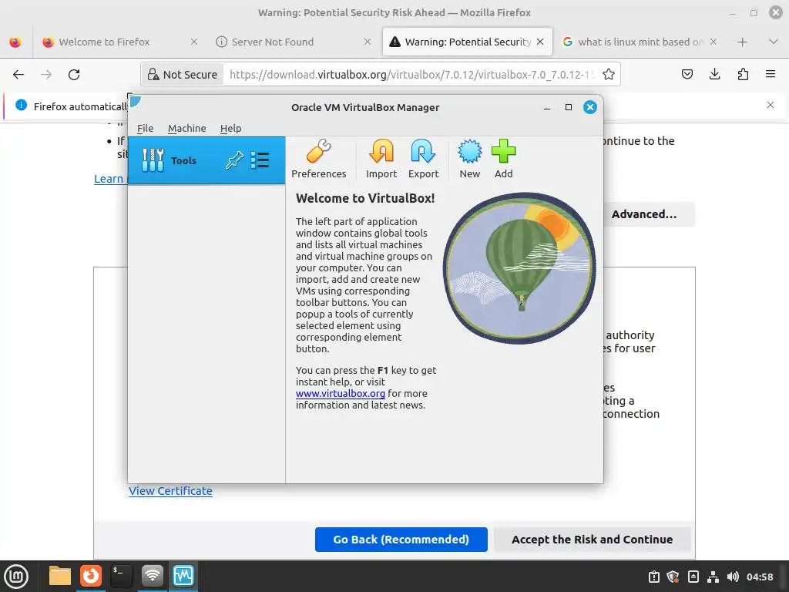Switch to the linux mint Google tab
The height and width of the screenshot is (592, 789).
640,42
